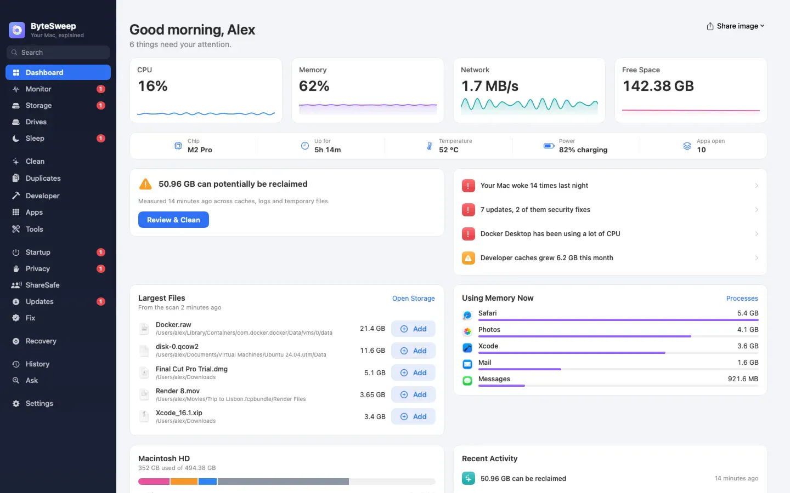
Task: Click the Fix sidebar icon
Action: [16, 318]
